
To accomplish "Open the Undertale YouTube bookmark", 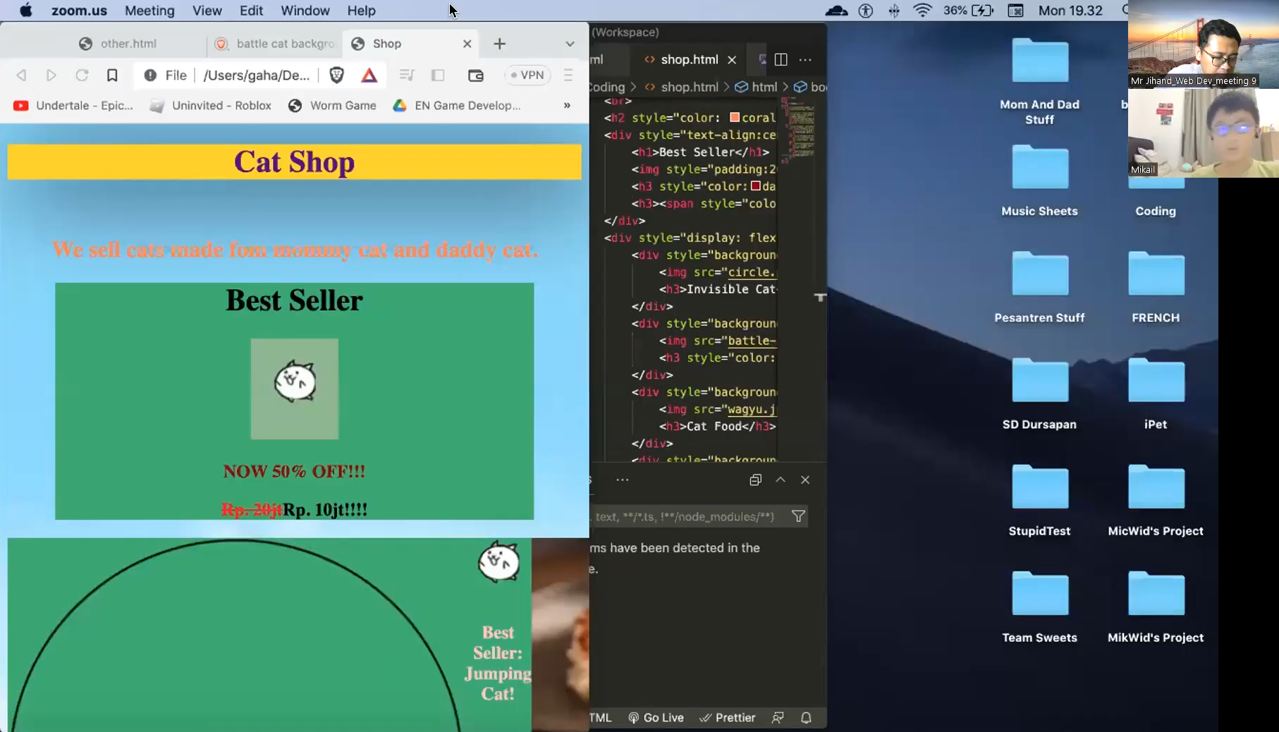I will [73, 105].
